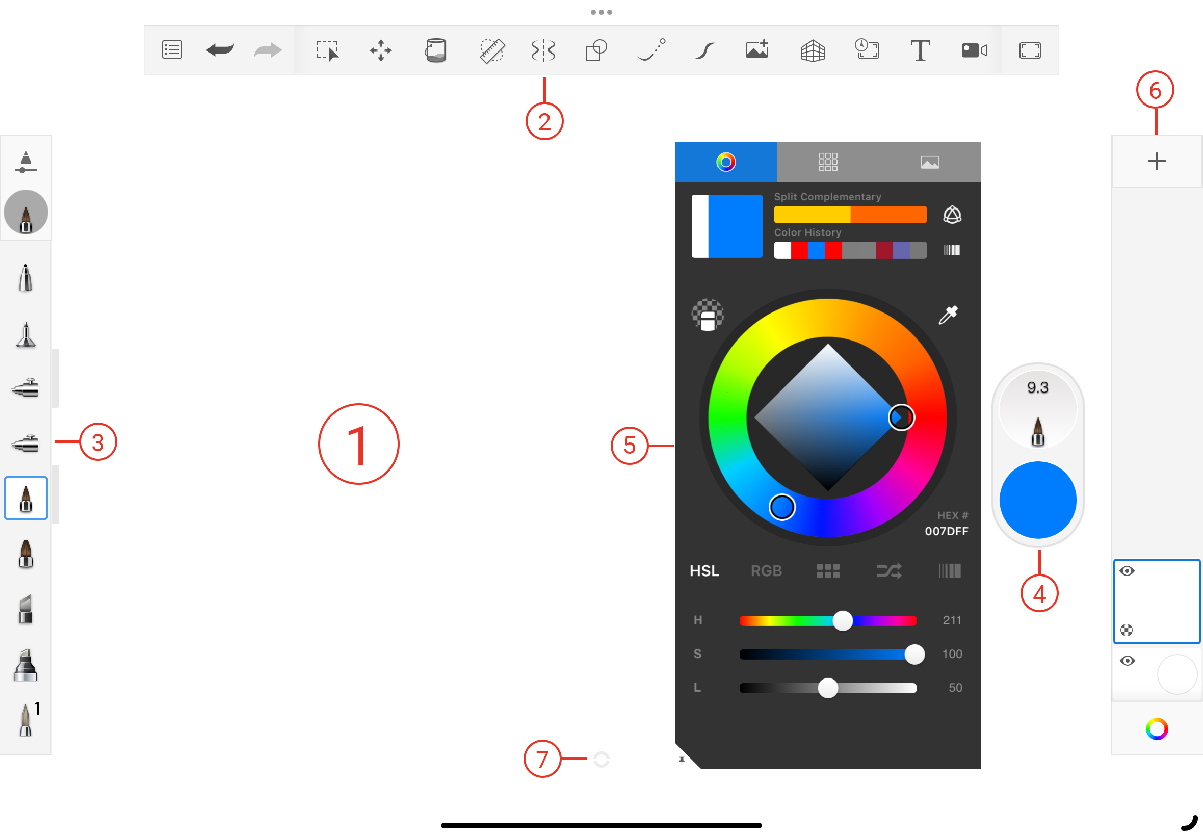Image resolution: width=1203 pixels, height=836 pixels.
Task: Tap the large blue color puck
Action: (x=1037, y=500)
